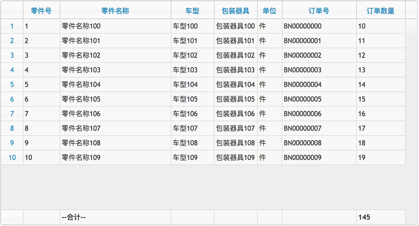Screen dimensions: 419x226
Task: Select row number 10 in index column
Action: point(12,158)
